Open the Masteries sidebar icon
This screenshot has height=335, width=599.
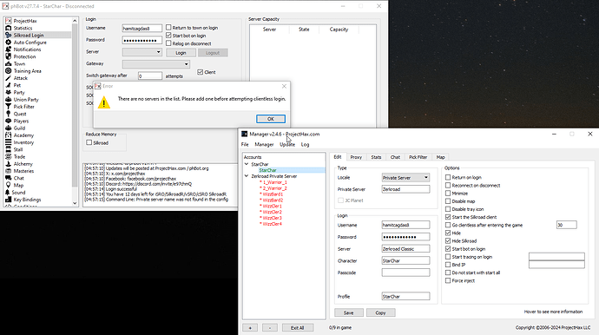pyautogui.click(x=9, y=171)
